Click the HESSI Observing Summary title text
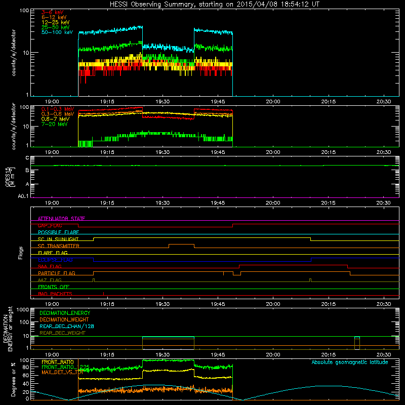Image resolution: width=405 pixels, height=405 pixels. point(214,4)
